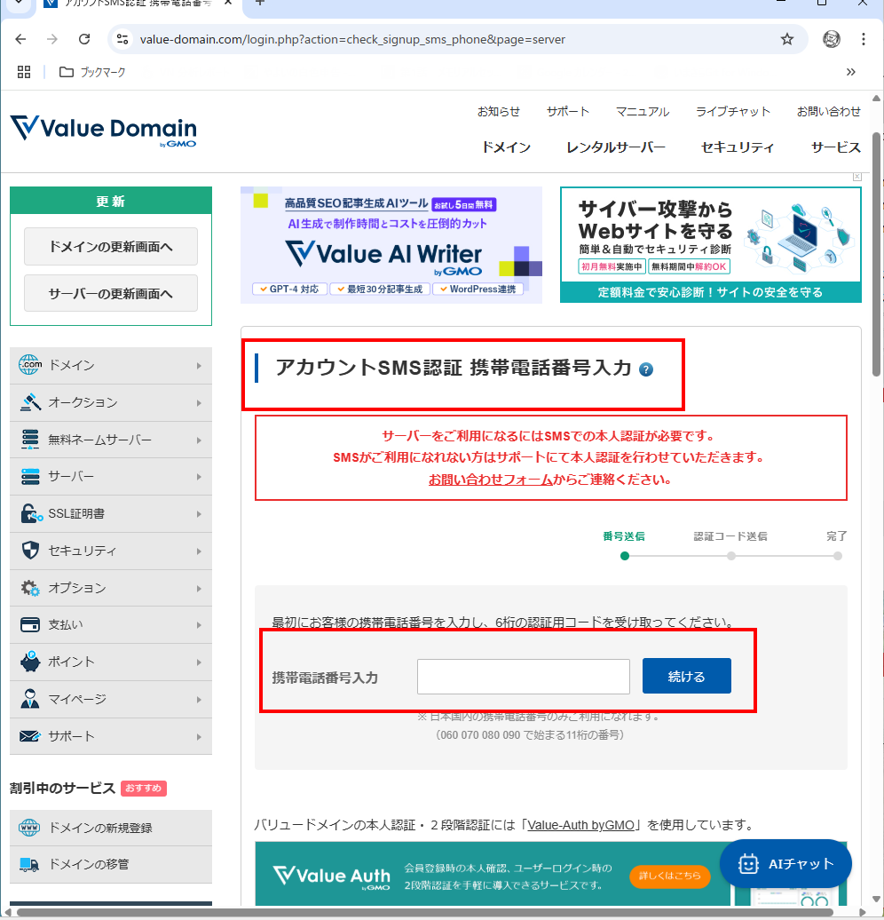Viewport: 884px width, 920px height.
Task: Open the browser profile avatar
Action: (832, 39)
